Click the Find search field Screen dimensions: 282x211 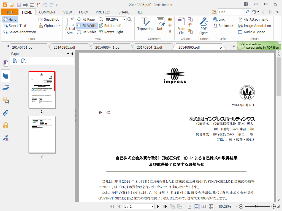coord(231,12)
